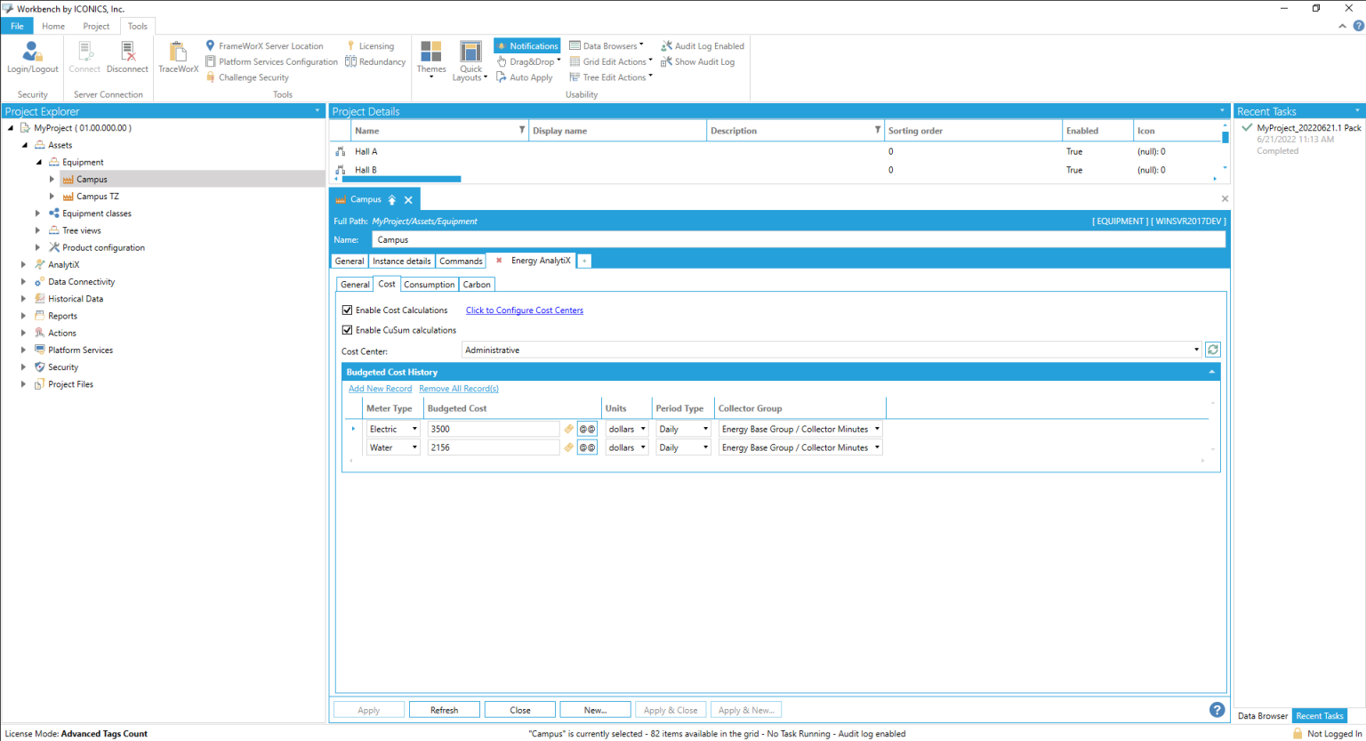Open Cost Center dropdown
The image size is (1366, 741).
pos(1196,350)
